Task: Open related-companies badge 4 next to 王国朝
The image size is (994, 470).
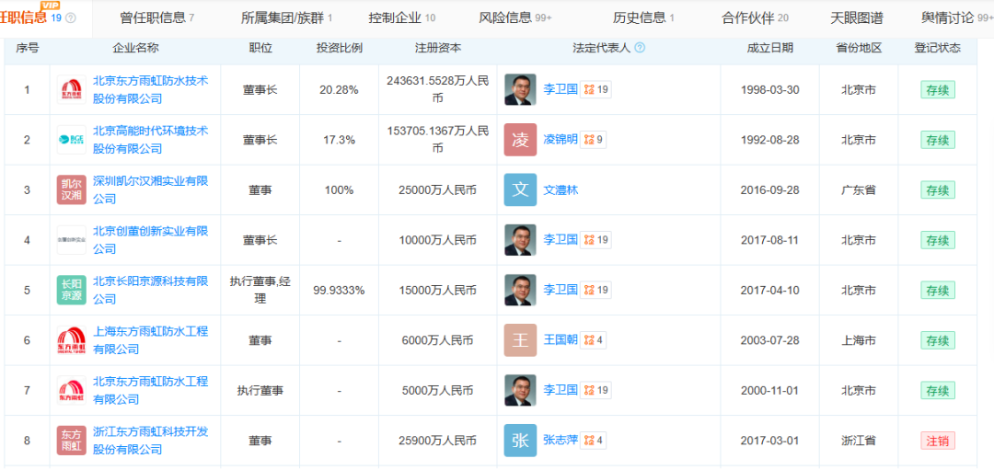Action: (x=594, y=340)
